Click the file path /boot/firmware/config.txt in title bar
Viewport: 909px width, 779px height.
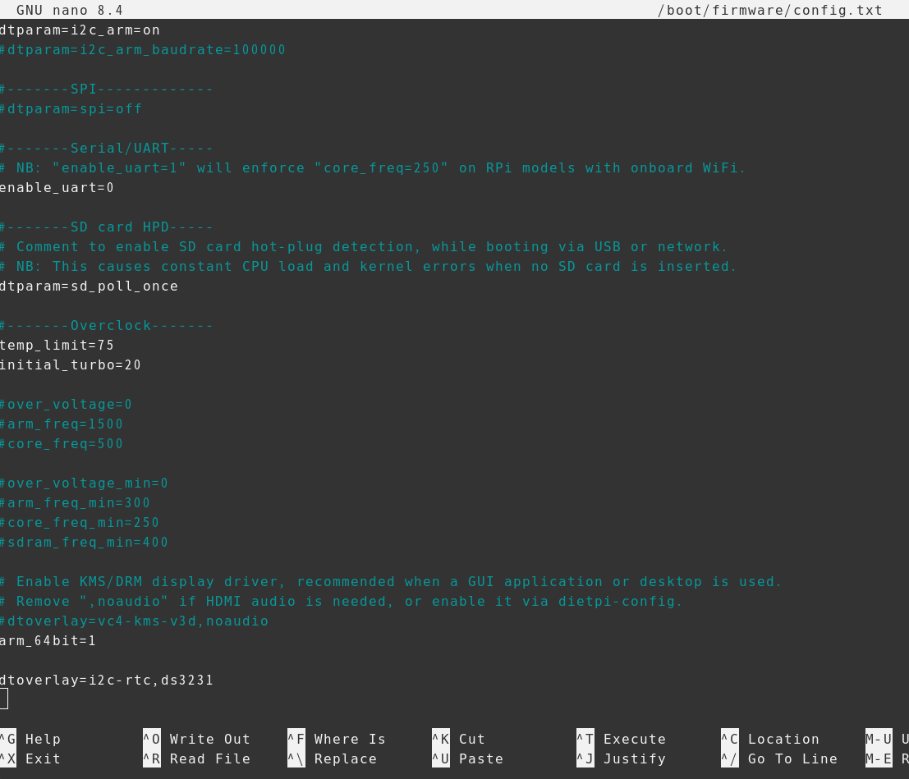click(770, 11)
